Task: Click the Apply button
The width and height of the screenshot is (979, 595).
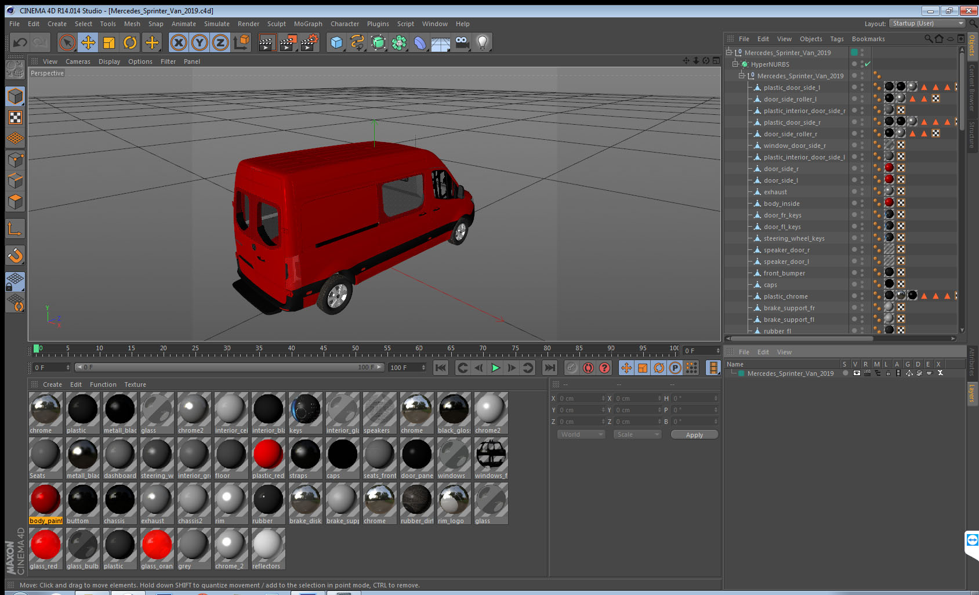Action: 694,435
